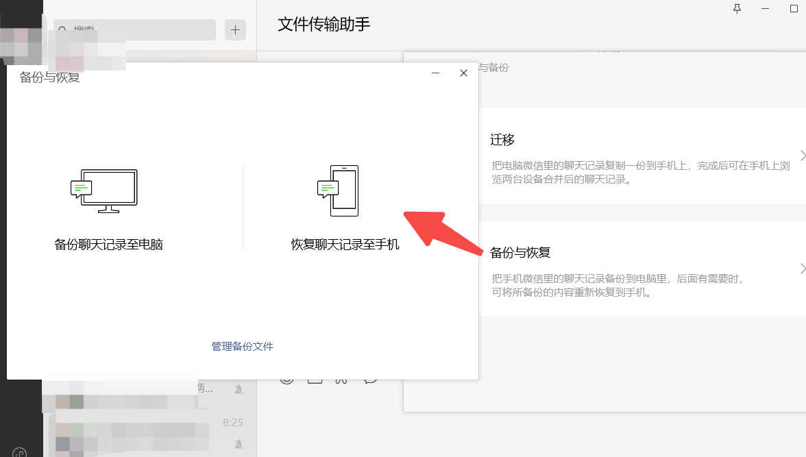Click the 文件传输助手 chat title

coord(323,24)
